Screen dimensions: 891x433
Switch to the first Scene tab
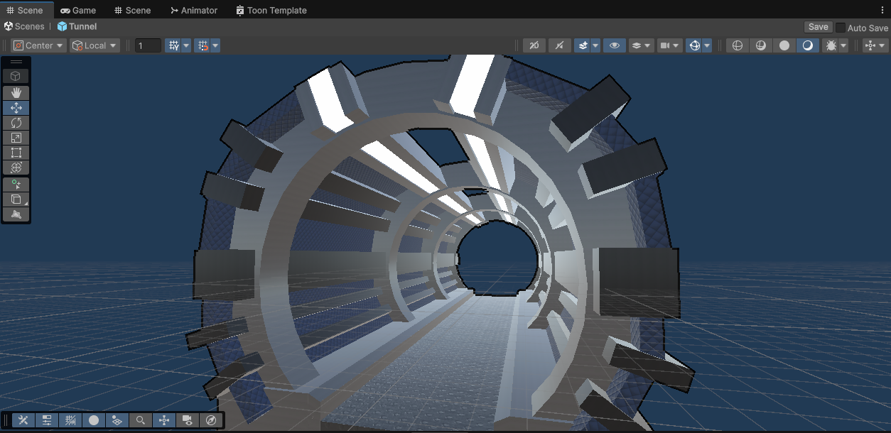click(26, 10)
